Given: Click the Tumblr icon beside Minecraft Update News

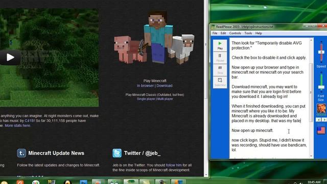Looking at the screenshot, I should coord(21,153).
